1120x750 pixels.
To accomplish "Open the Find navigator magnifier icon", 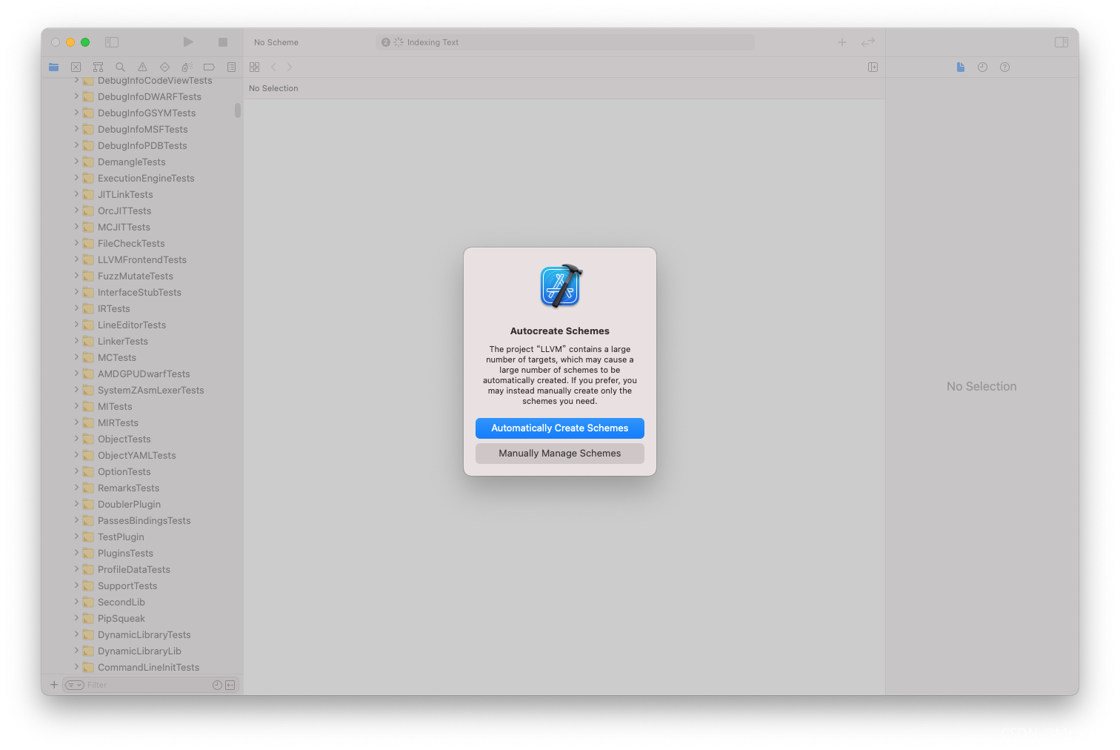I will click(x=120, y=67).
